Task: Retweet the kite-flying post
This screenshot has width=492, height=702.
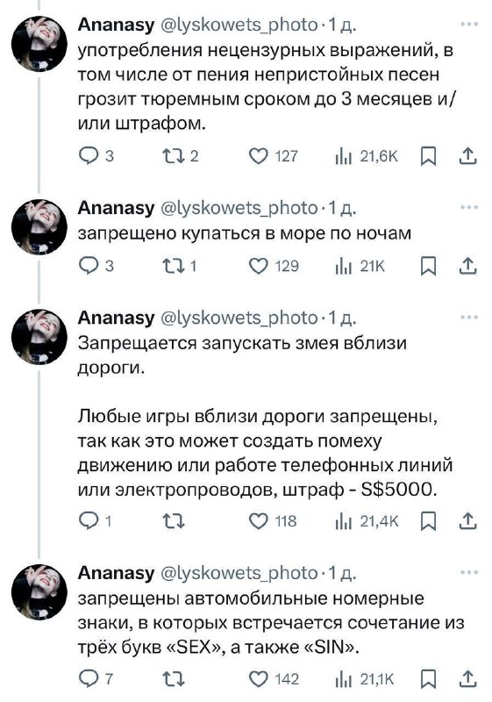Action: (174, 521)
